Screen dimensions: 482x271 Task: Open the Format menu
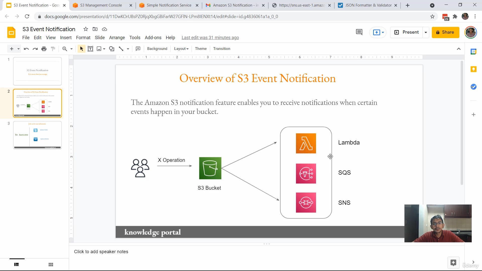point(83,38)
